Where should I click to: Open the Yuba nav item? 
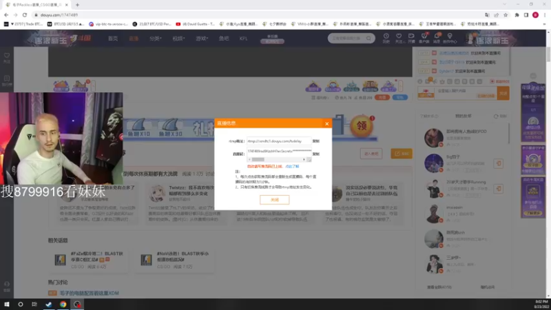[x=224, y=39]
